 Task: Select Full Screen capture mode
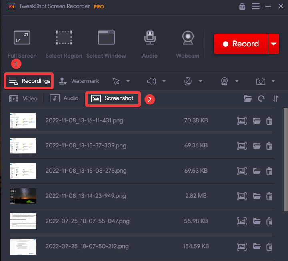22,44
